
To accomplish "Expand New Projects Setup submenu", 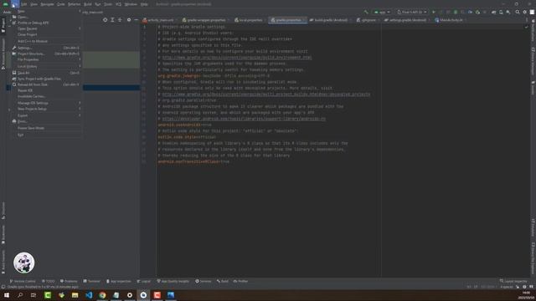I will (x=47, y=109).
